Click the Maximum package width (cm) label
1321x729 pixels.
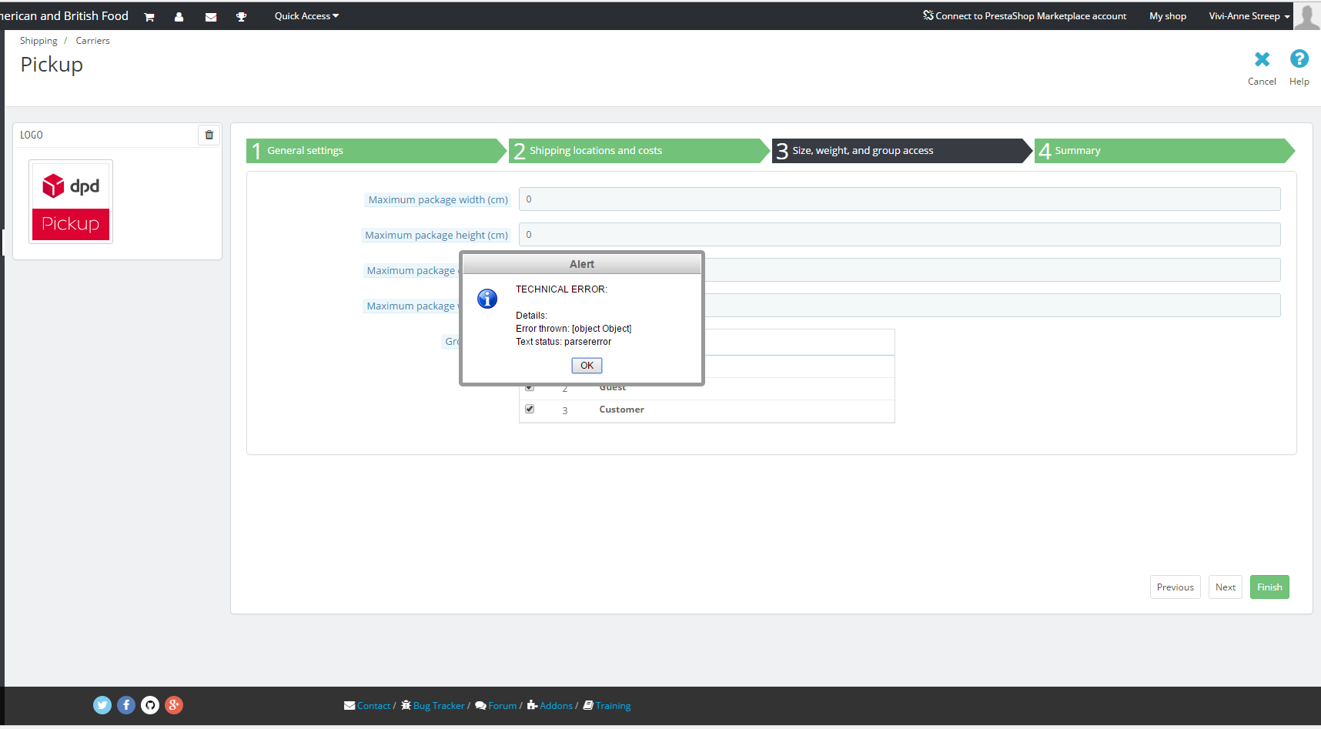(438, 200)
